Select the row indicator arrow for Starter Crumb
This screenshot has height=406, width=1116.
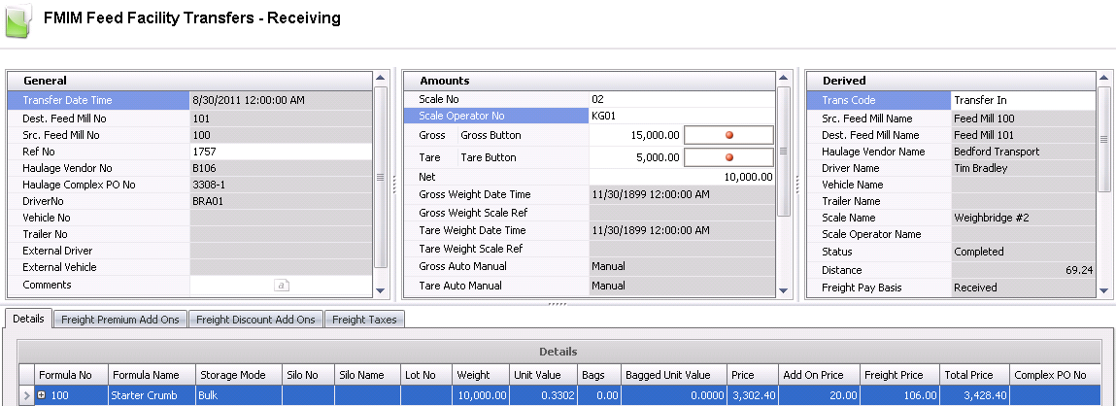26,396
